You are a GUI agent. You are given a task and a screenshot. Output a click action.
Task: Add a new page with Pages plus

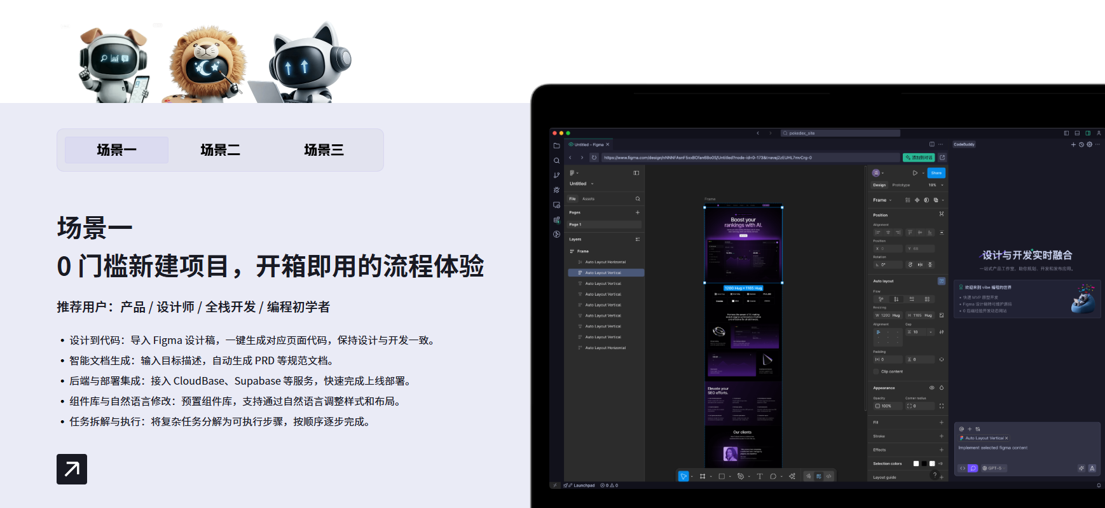point(638,212)
